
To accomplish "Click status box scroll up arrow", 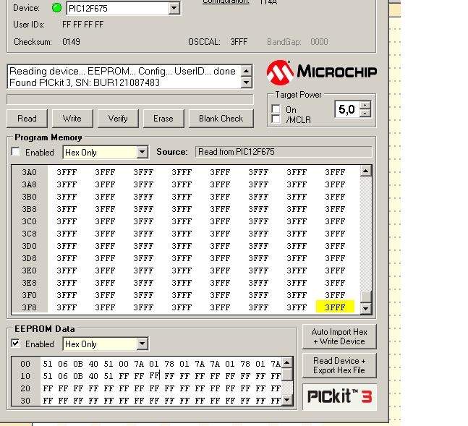I will click(246, 71).
